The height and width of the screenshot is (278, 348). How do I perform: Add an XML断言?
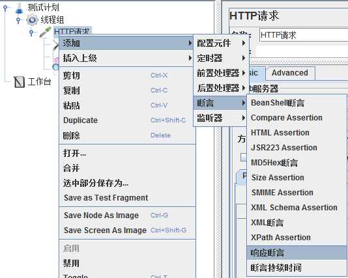click(x=297, y=223)
